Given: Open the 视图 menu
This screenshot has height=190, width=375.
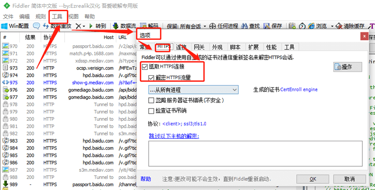Looking at the screenshot, I should point(73,16).
